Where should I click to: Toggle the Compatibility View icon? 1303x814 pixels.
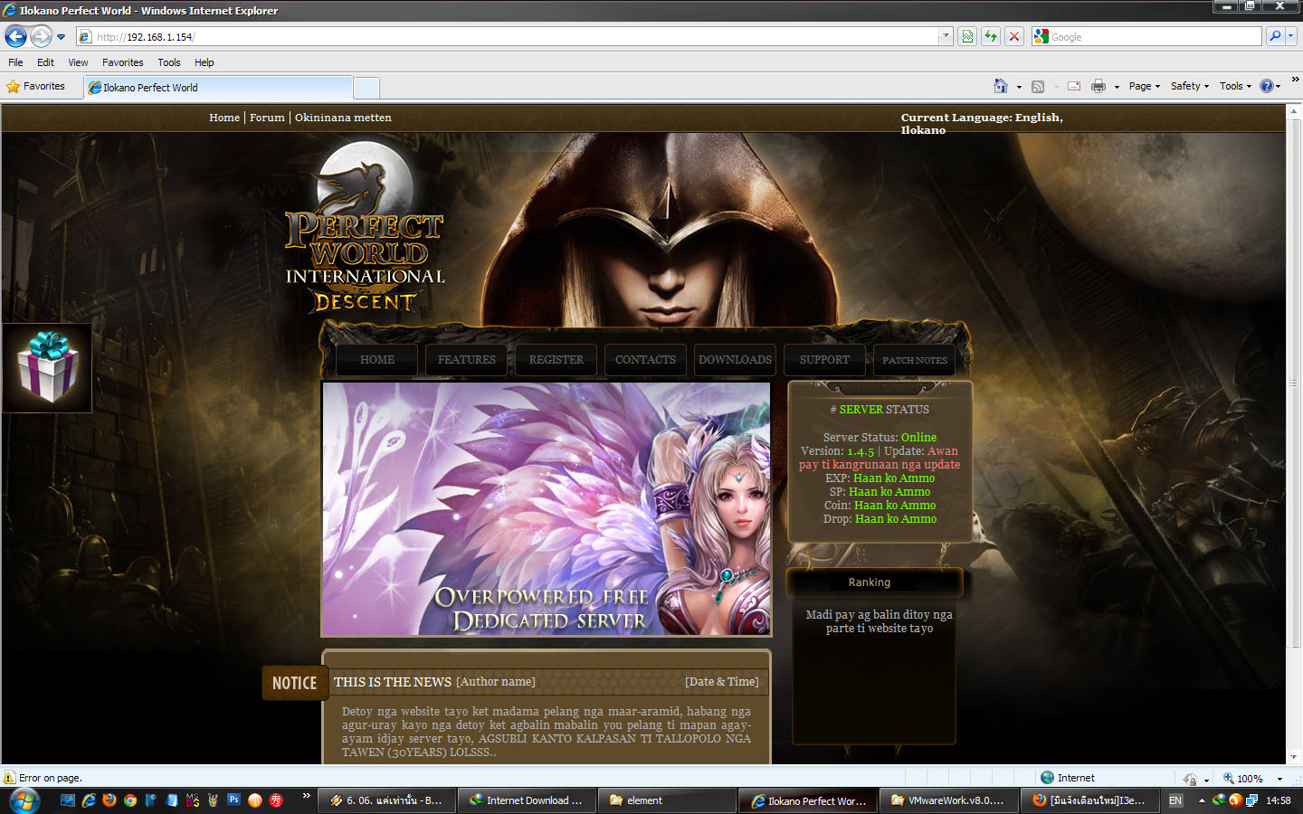click(x=967, y=37)
